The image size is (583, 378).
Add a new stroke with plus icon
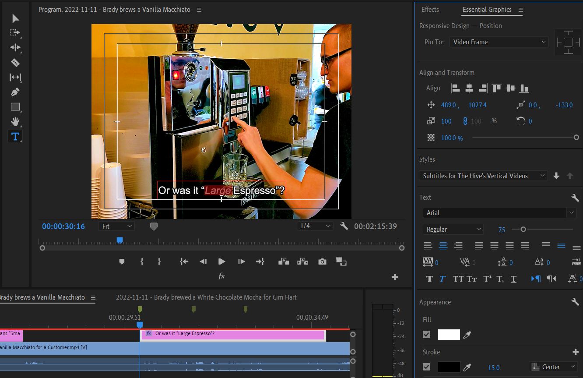tap(576, 352)
